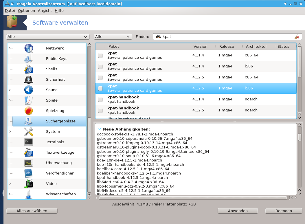The image size is (305, 224).
Task: Click the Spielzeug beach ball icon
Action: pyautogui.click(x=29, y=111)
